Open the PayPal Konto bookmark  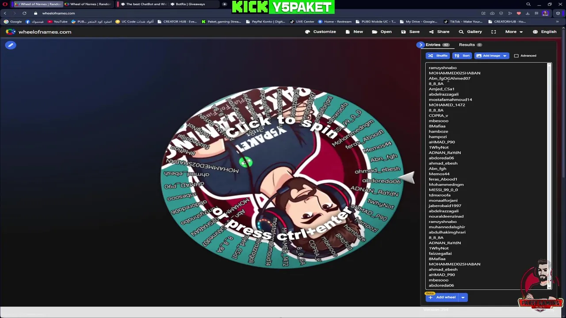(x=265, y=22)
